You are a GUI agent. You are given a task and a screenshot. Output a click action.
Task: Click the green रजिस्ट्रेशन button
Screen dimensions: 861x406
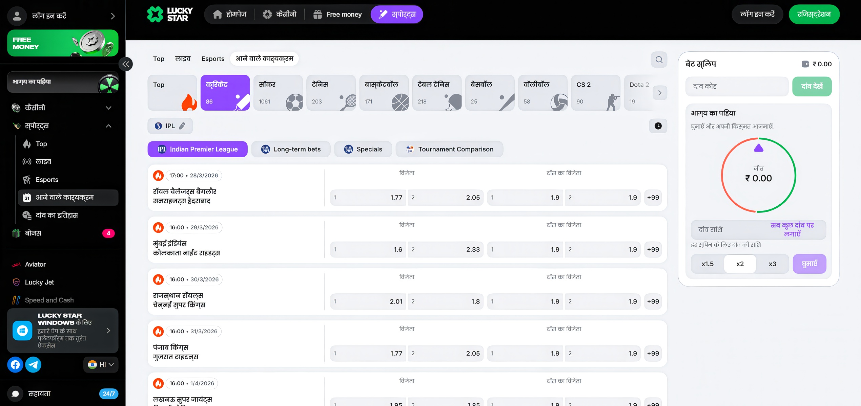coord(814,15)
